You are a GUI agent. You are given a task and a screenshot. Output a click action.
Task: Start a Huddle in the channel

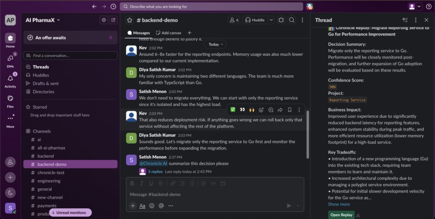point(255,20)
